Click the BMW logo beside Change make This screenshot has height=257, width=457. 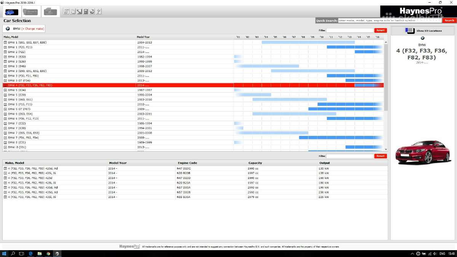[x=8, y=29]
